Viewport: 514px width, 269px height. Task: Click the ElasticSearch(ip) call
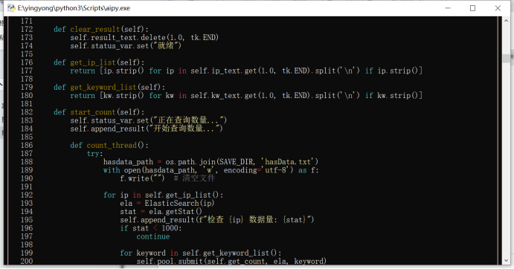(179, 203)
